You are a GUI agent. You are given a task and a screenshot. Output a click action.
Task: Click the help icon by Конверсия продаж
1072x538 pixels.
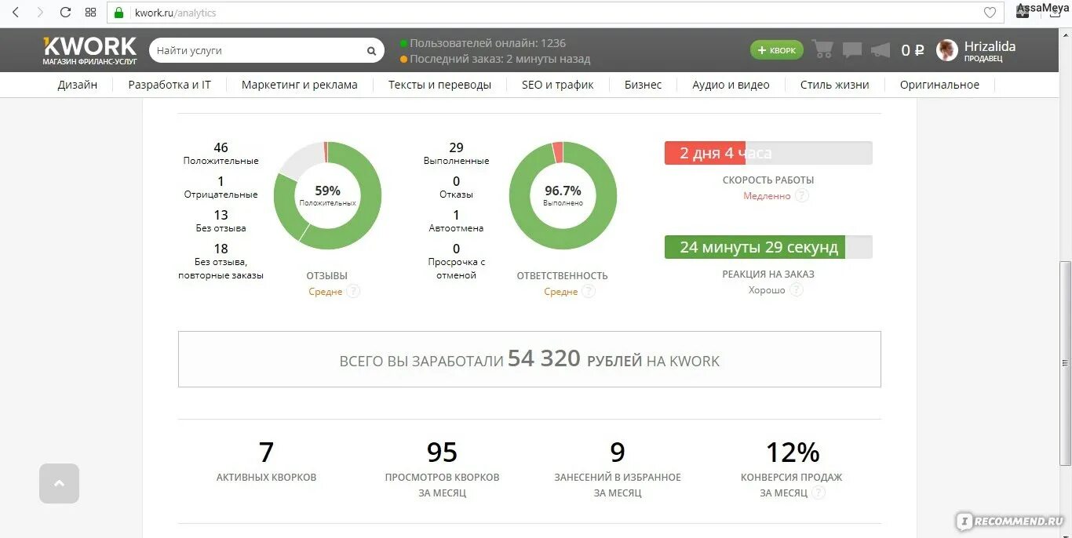[819, 493]
